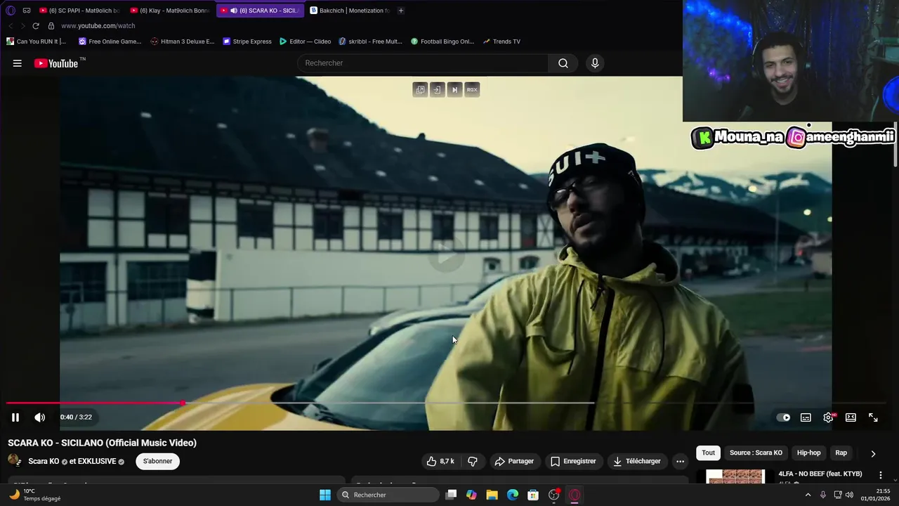
Task: Open a new browser tab with plus
Action: click(401, 11)
